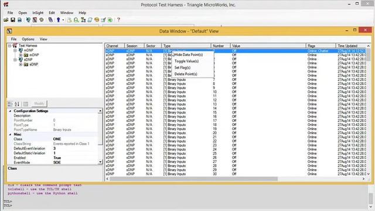Open the small arrow next to the key icon
This screenshot has width=375, height=211.
63,20
